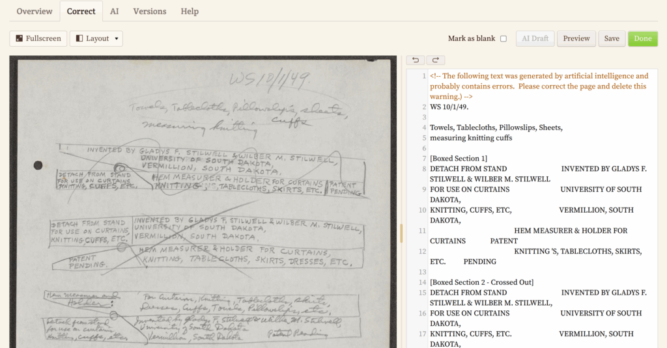The width and height of the screenshot is (667, 348).
Task: Switch to the Overview tab
Action: click(35, 11)
